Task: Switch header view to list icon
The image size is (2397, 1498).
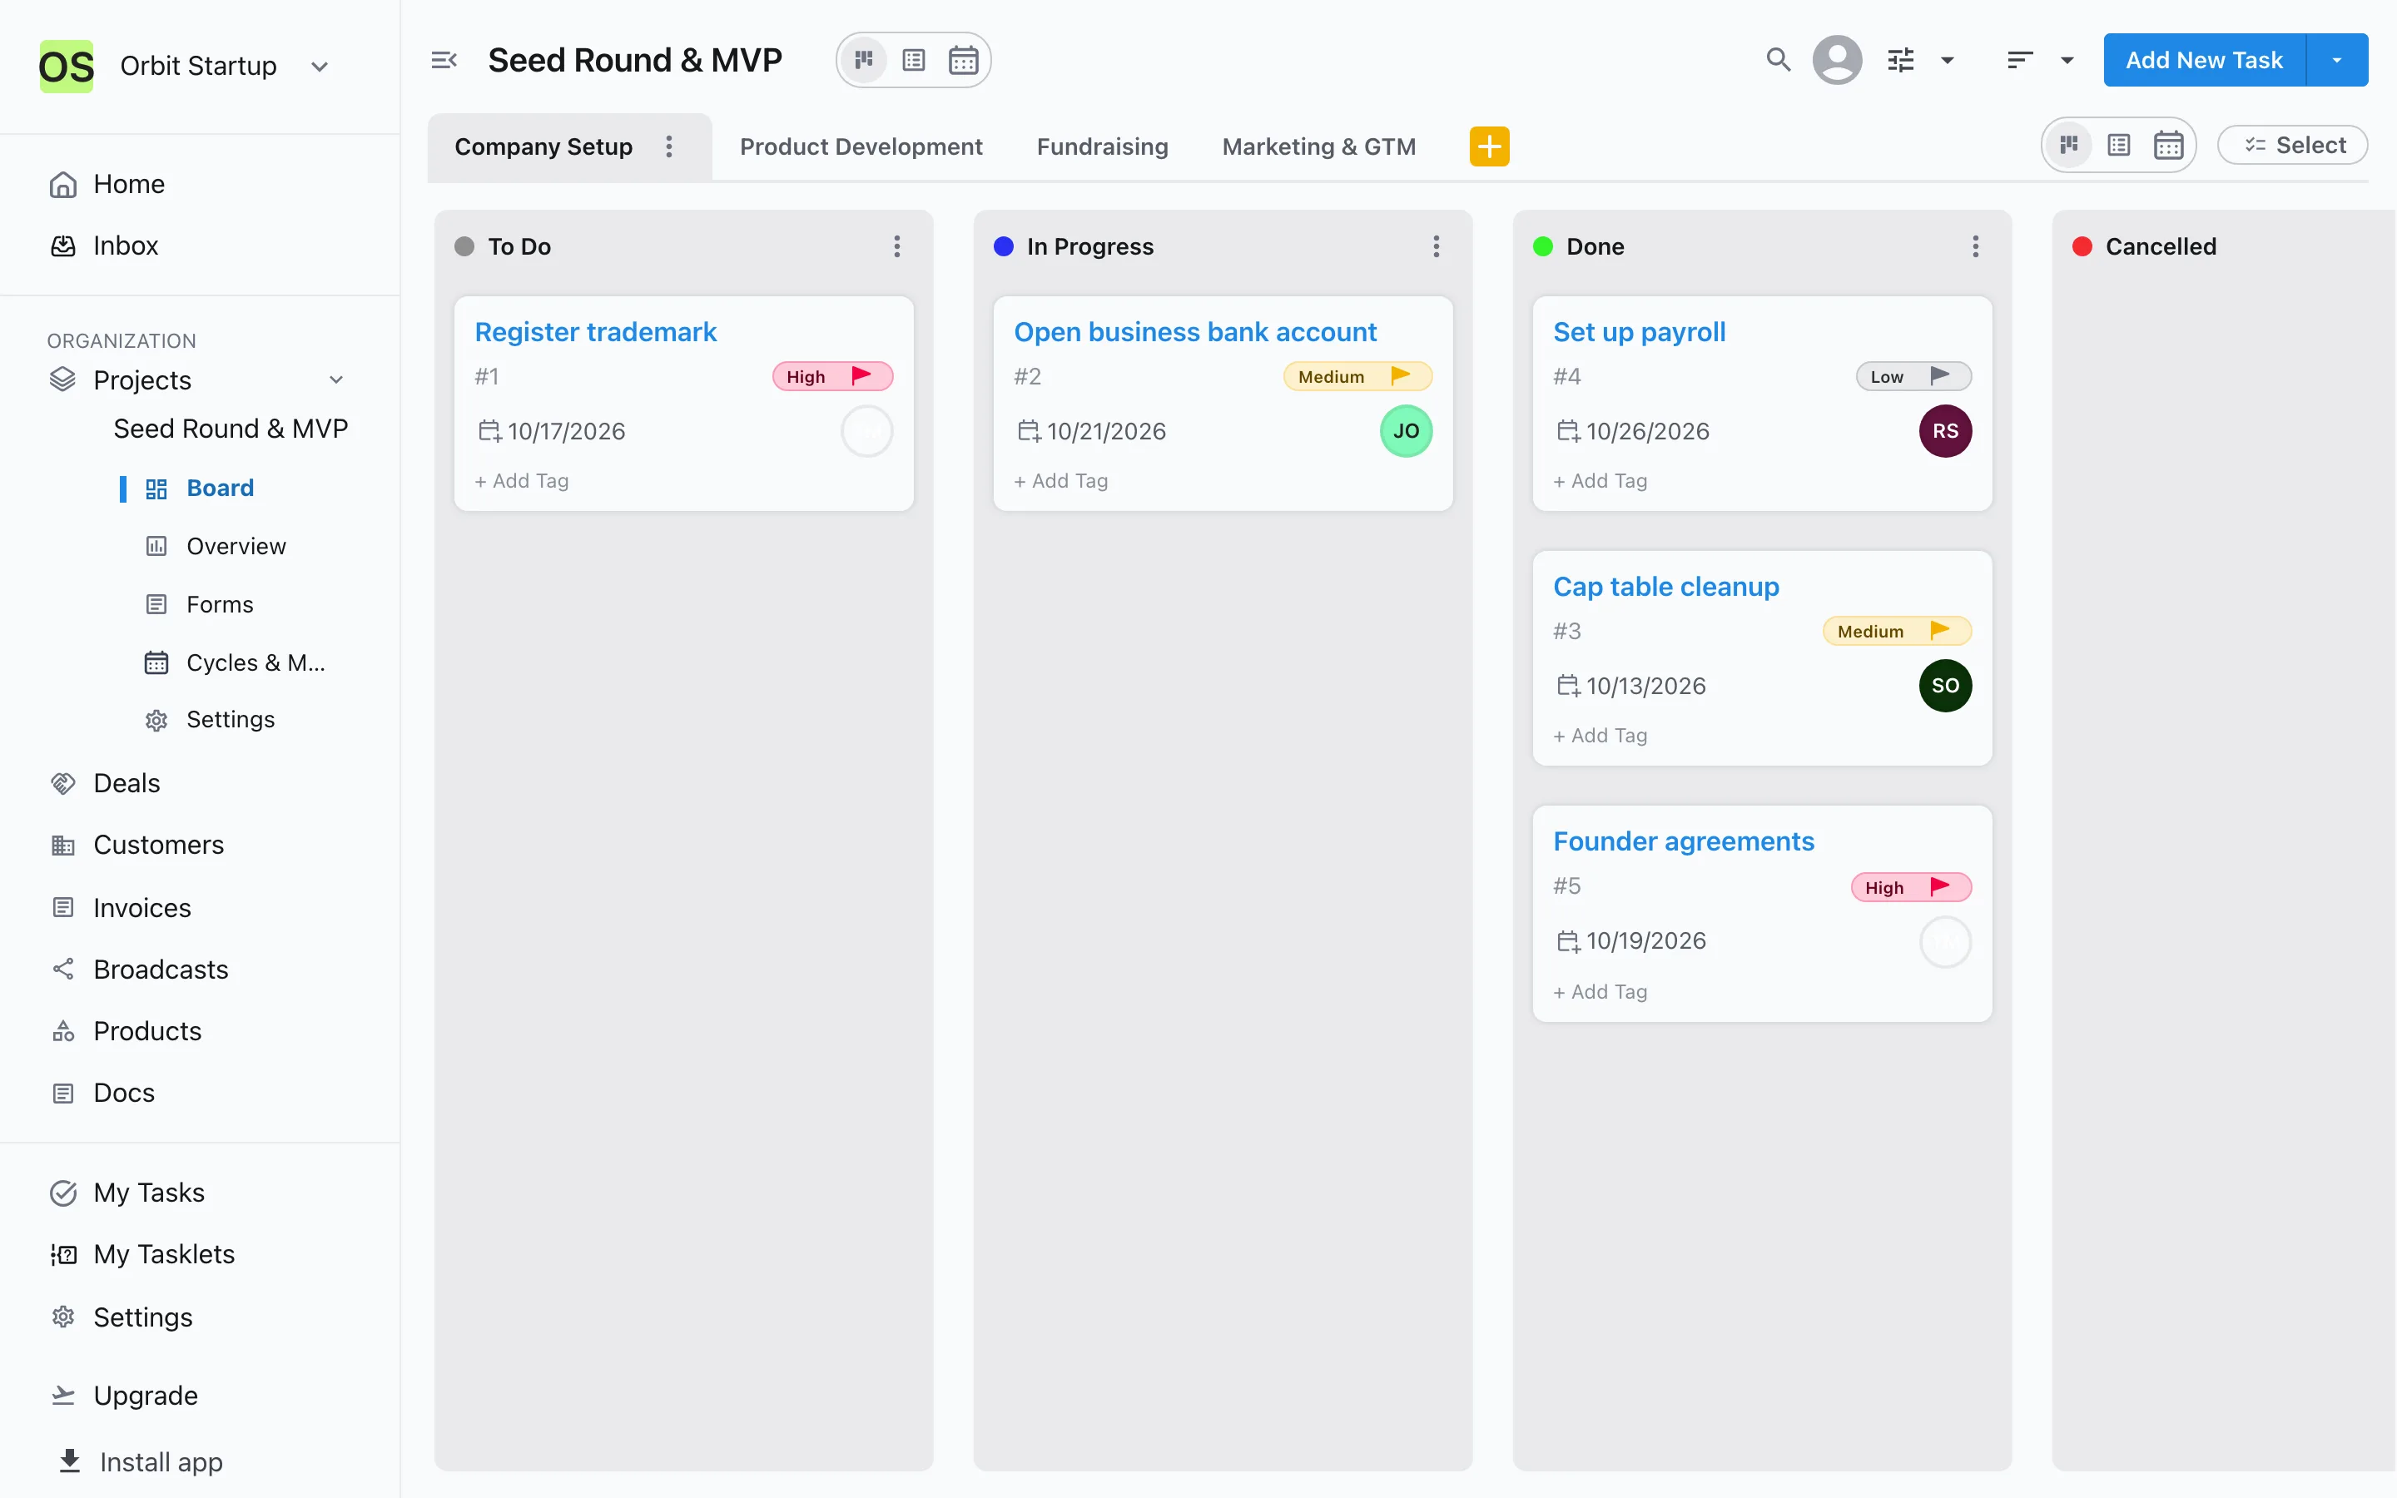Action: (913, 61)
